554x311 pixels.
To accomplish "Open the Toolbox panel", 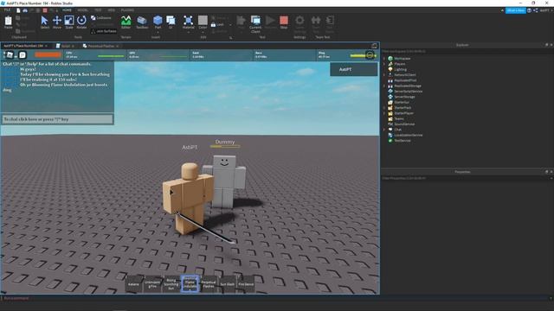I will 142,22.
